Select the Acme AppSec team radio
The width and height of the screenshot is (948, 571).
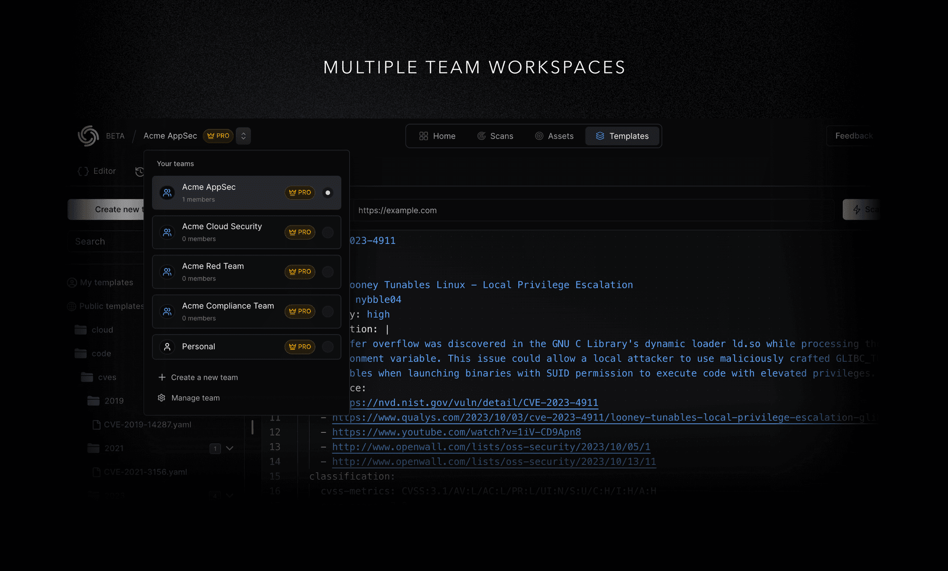pyautogui.click(x=328, y=193)
